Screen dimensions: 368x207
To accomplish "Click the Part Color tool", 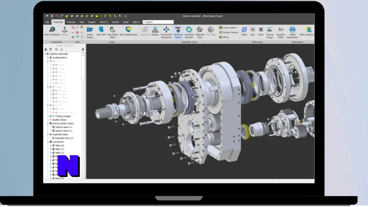I will point(211,31).
